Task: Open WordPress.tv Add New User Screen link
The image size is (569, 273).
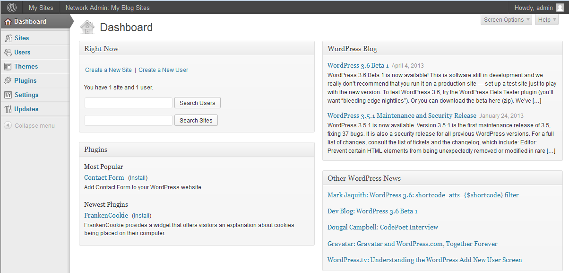Action: (x=425, y=260)
